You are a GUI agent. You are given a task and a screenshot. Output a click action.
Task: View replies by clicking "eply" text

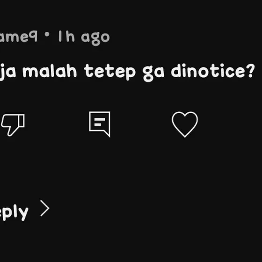14,211
